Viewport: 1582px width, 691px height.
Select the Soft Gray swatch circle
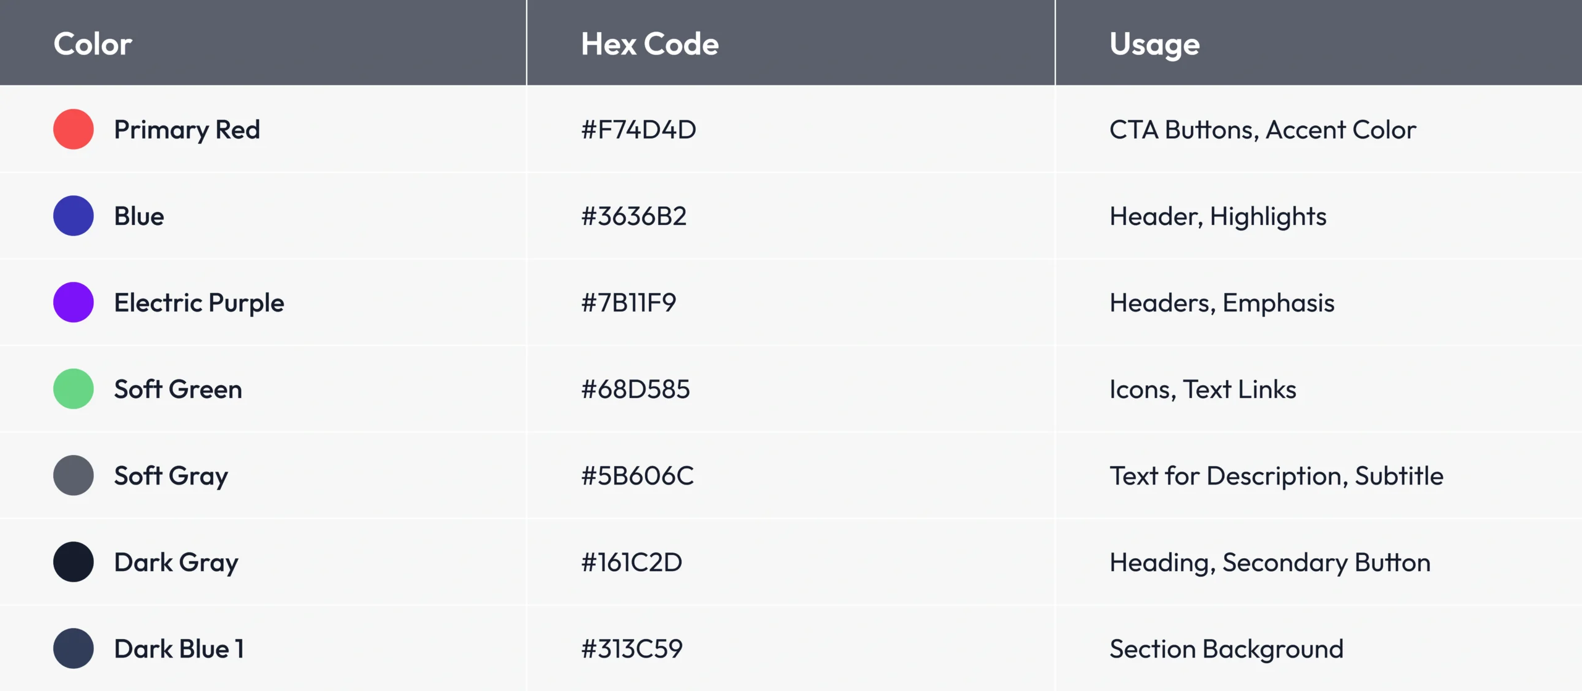click(x=74, y=475)
